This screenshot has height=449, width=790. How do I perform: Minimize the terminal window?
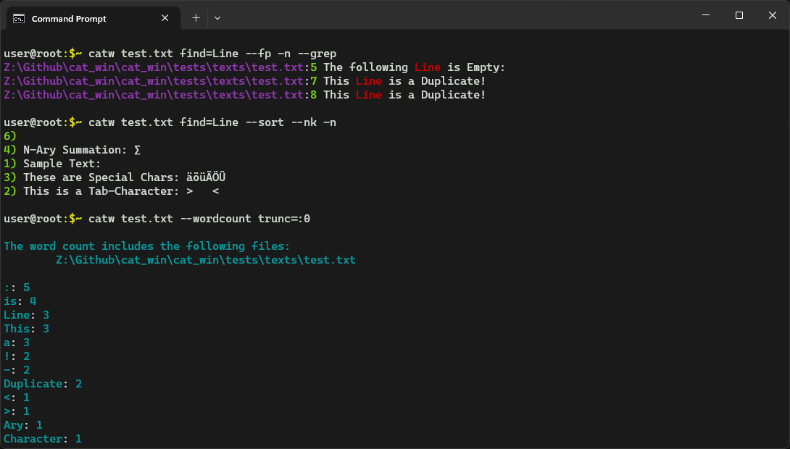pos(706,15)
